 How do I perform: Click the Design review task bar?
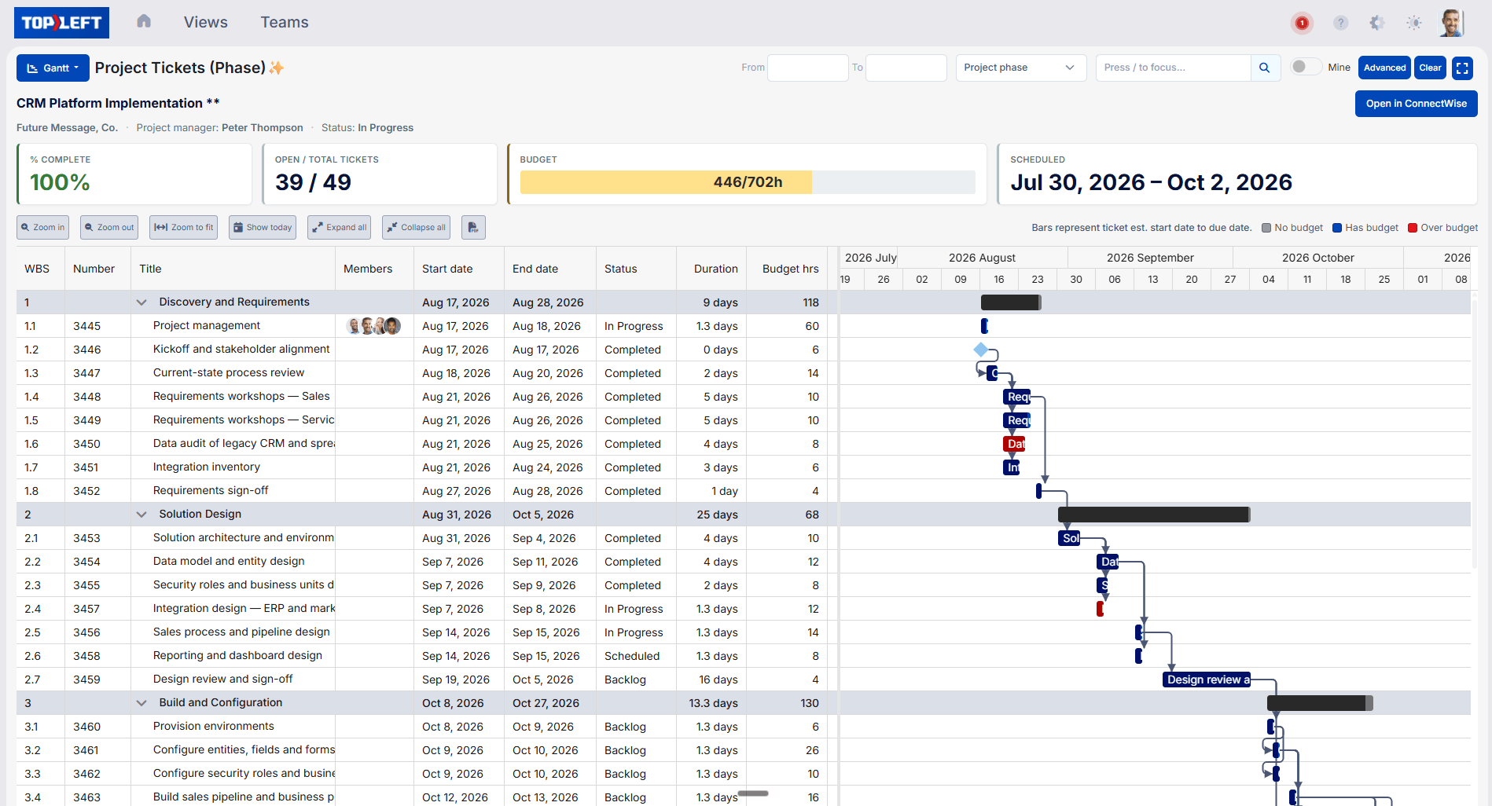click(1207, 680)
